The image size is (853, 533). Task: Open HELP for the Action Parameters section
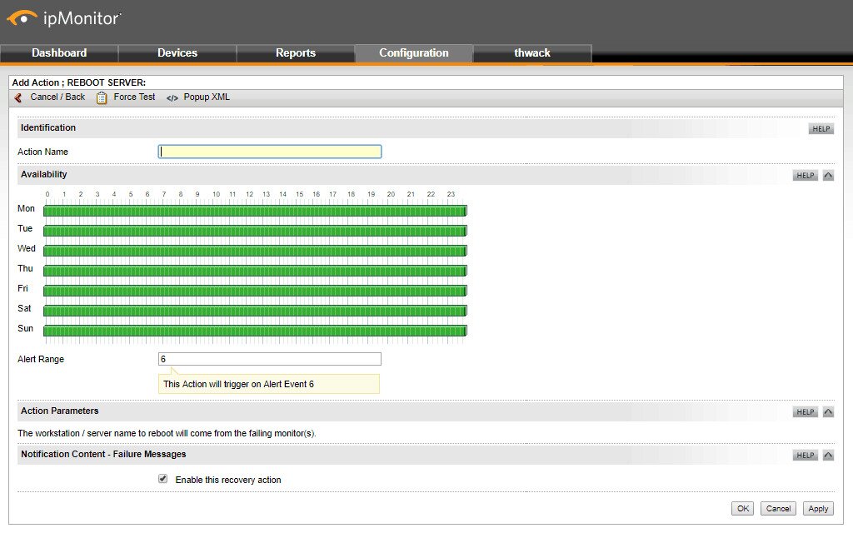coord(805,411)
